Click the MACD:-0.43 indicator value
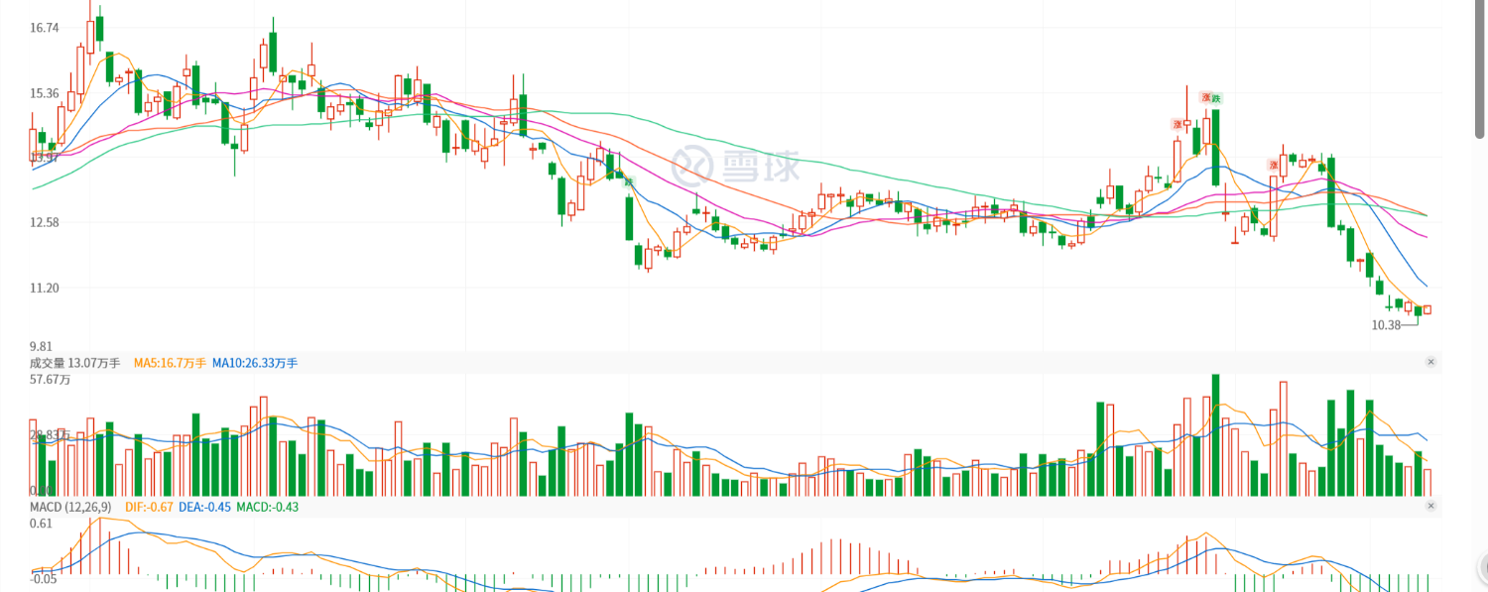The width and height of the screenshot is (1488, 592). click(268, 507)
